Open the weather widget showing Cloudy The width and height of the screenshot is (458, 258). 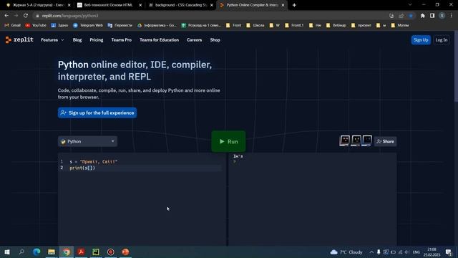(x=346, y=252)
